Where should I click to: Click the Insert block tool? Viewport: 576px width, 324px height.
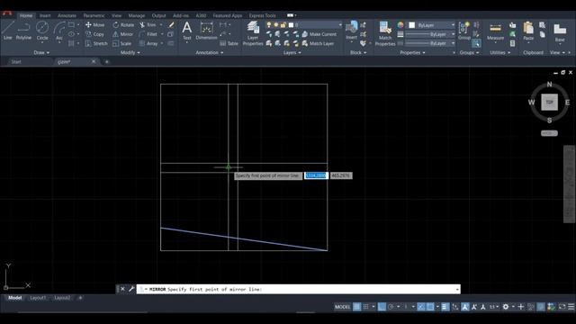pyautogui.click(x=351, y=31)
